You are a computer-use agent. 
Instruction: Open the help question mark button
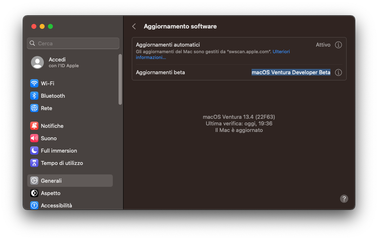coord(344,199)
